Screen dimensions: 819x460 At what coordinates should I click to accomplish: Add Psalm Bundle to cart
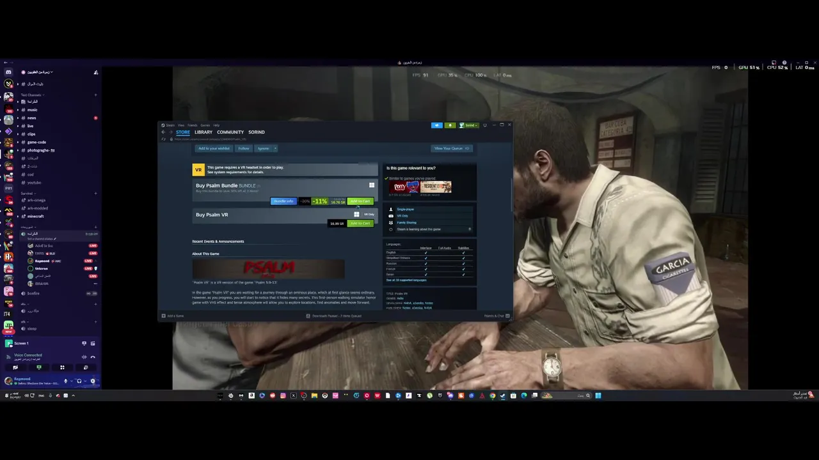[x=360, y=201]
